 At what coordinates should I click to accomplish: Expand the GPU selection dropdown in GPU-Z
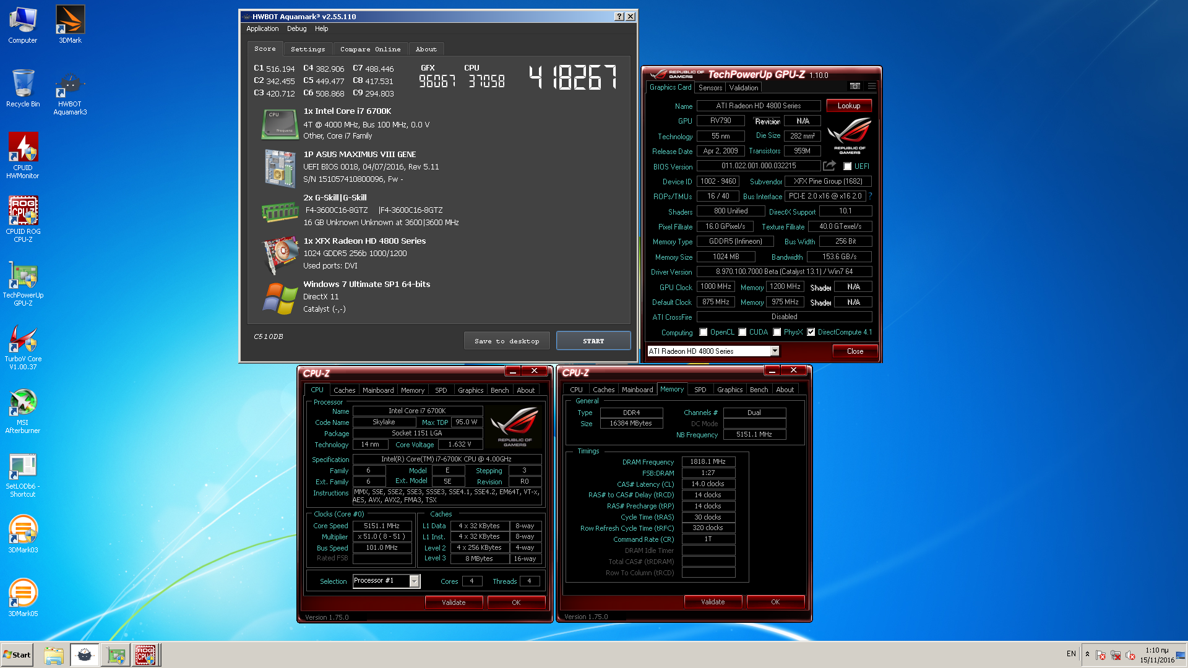(775, 351)
